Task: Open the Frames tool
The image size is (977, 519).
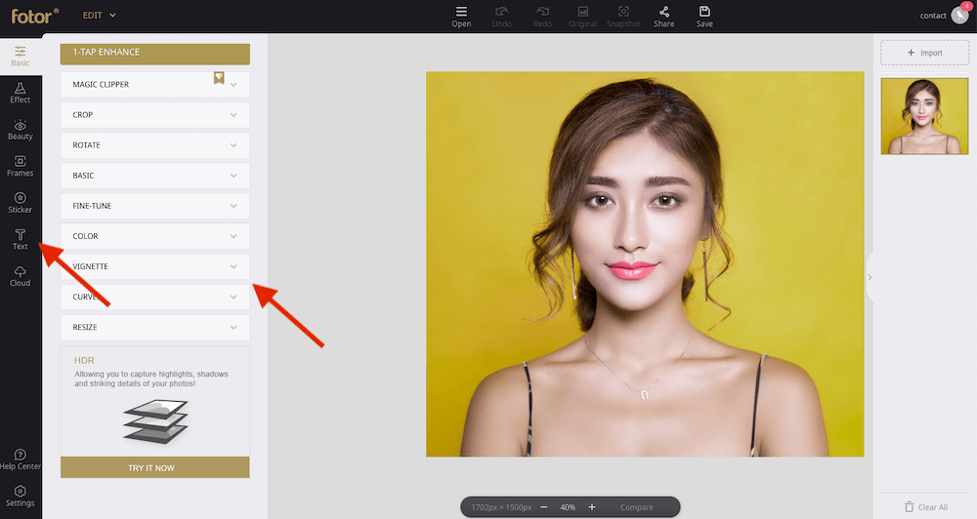Action: pyautogui.click(x=21, y=166)
